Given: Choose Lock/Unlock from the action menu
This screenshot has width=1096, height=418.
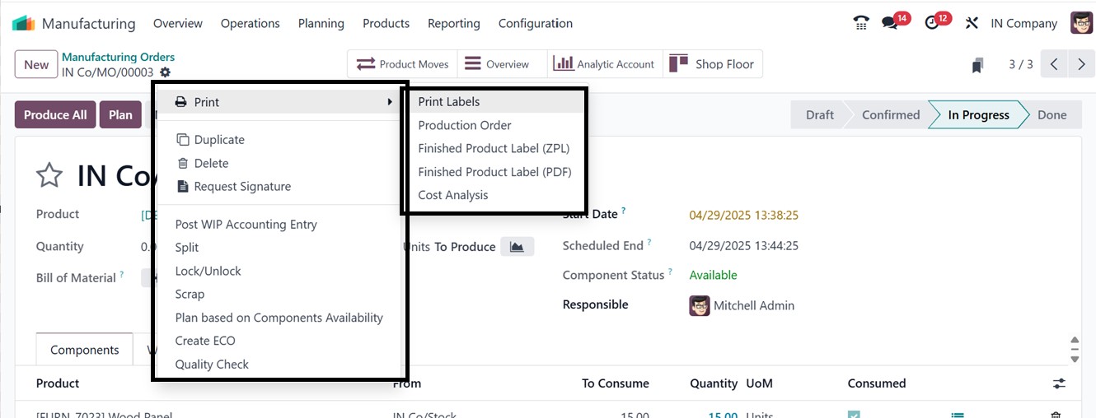Looking at the screenshot, I should tap(208, 271).
